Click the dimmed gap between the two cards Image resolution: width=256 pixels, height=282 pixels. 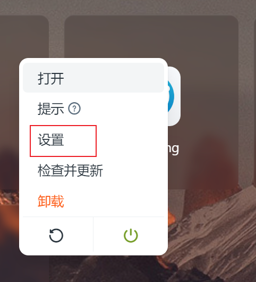(x=56, y=36)
